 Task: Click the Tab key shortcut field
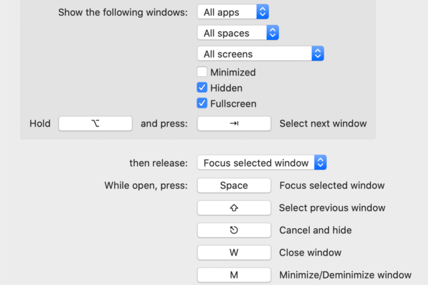tap(234, 124)
